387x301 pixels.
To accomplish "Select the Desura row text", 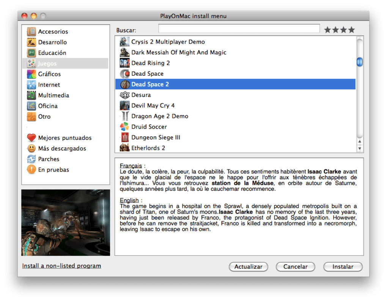I will (141, 95).
